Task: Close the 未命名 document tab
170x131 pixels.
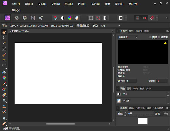Action: coord(112,31)
